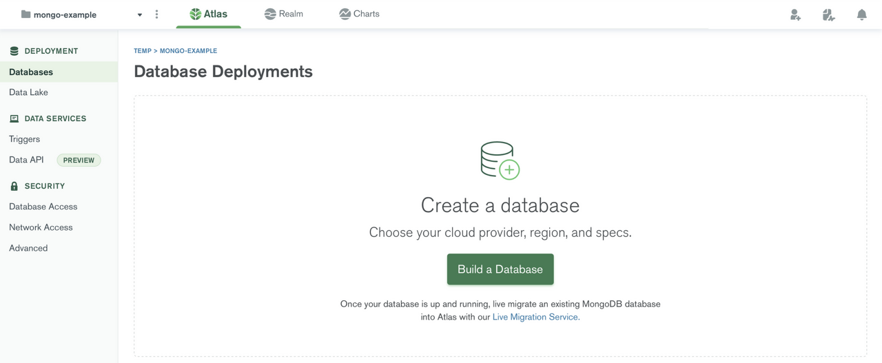The image size is (882, 363).
Task: Open the project activity feed icon
Action: coord(828,14)
